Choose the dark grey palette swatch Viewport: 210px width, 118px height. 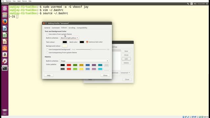coord(63,69)
